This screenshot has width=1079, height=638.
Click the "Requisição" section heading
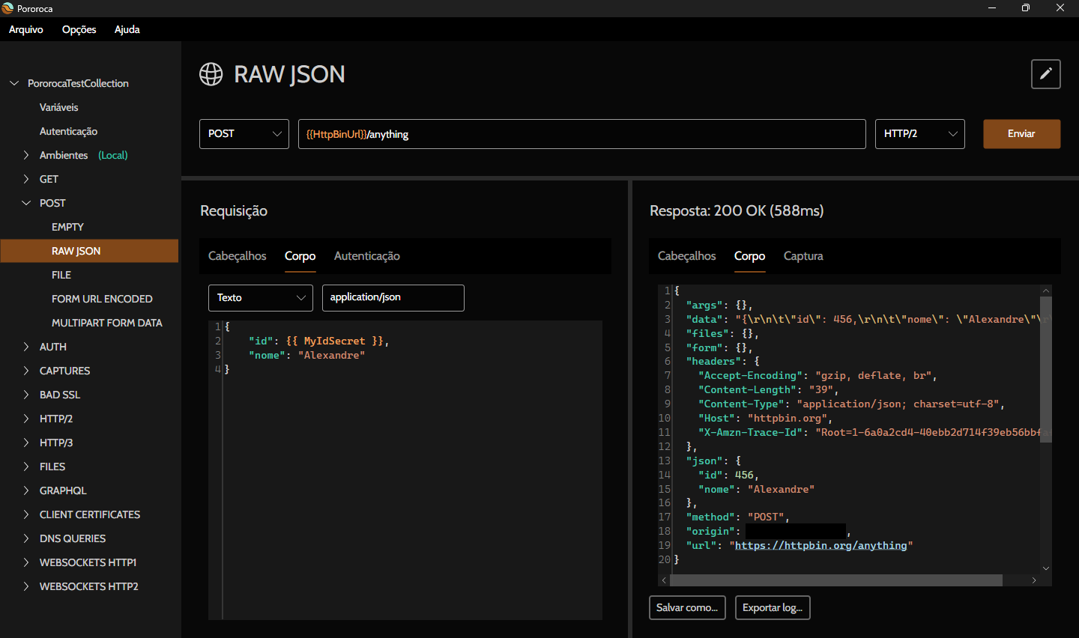[x=234, y=210]
